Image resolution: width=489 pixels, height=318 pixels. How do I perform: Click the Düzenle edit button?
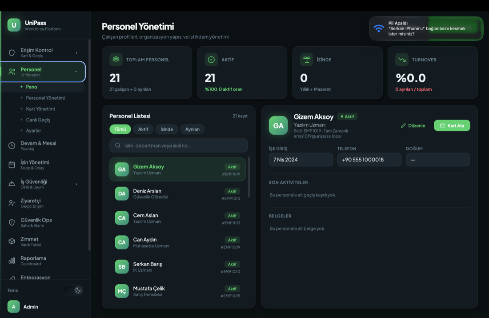(413, 125)
